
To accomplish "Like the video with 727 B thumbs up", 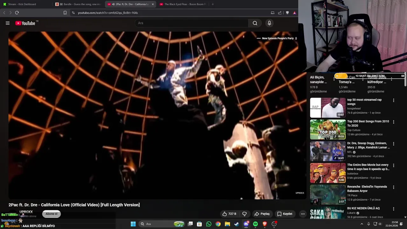I will 229,214.
